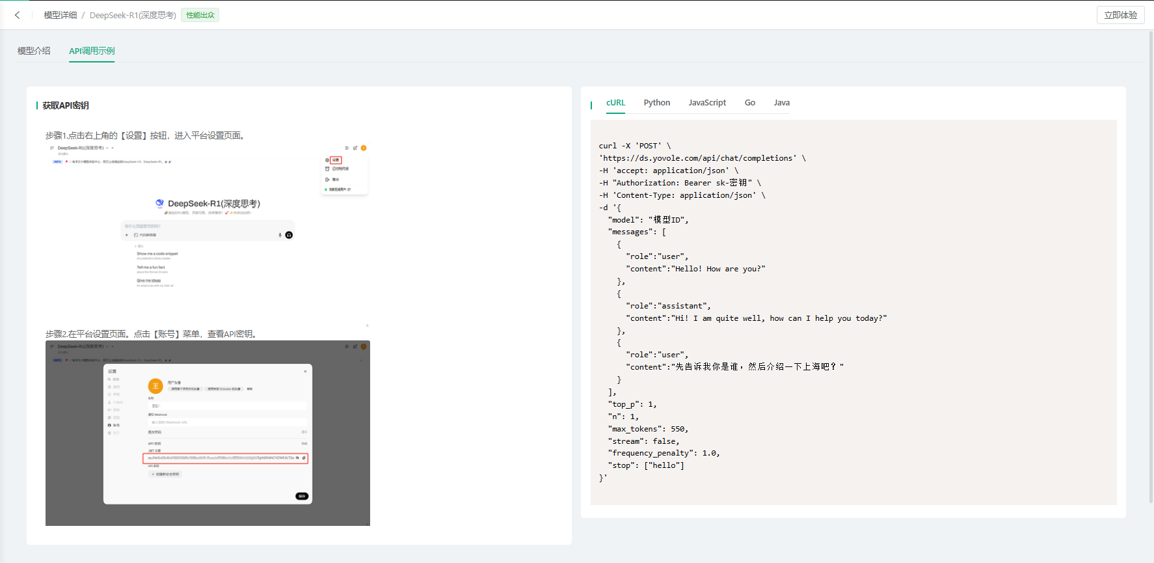Click the yovole API URL line in code
Viewport: 1154px width, 563px height.
[703, 158]
